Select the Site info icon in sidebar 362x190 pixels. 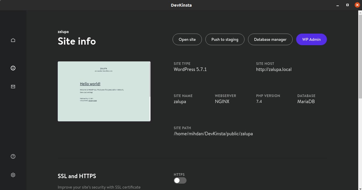point(13,68)
